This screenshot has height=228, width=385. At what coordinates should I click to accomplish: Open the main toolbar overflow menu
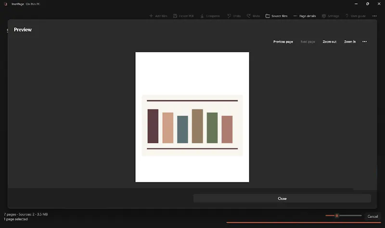(x=374, y=16)
